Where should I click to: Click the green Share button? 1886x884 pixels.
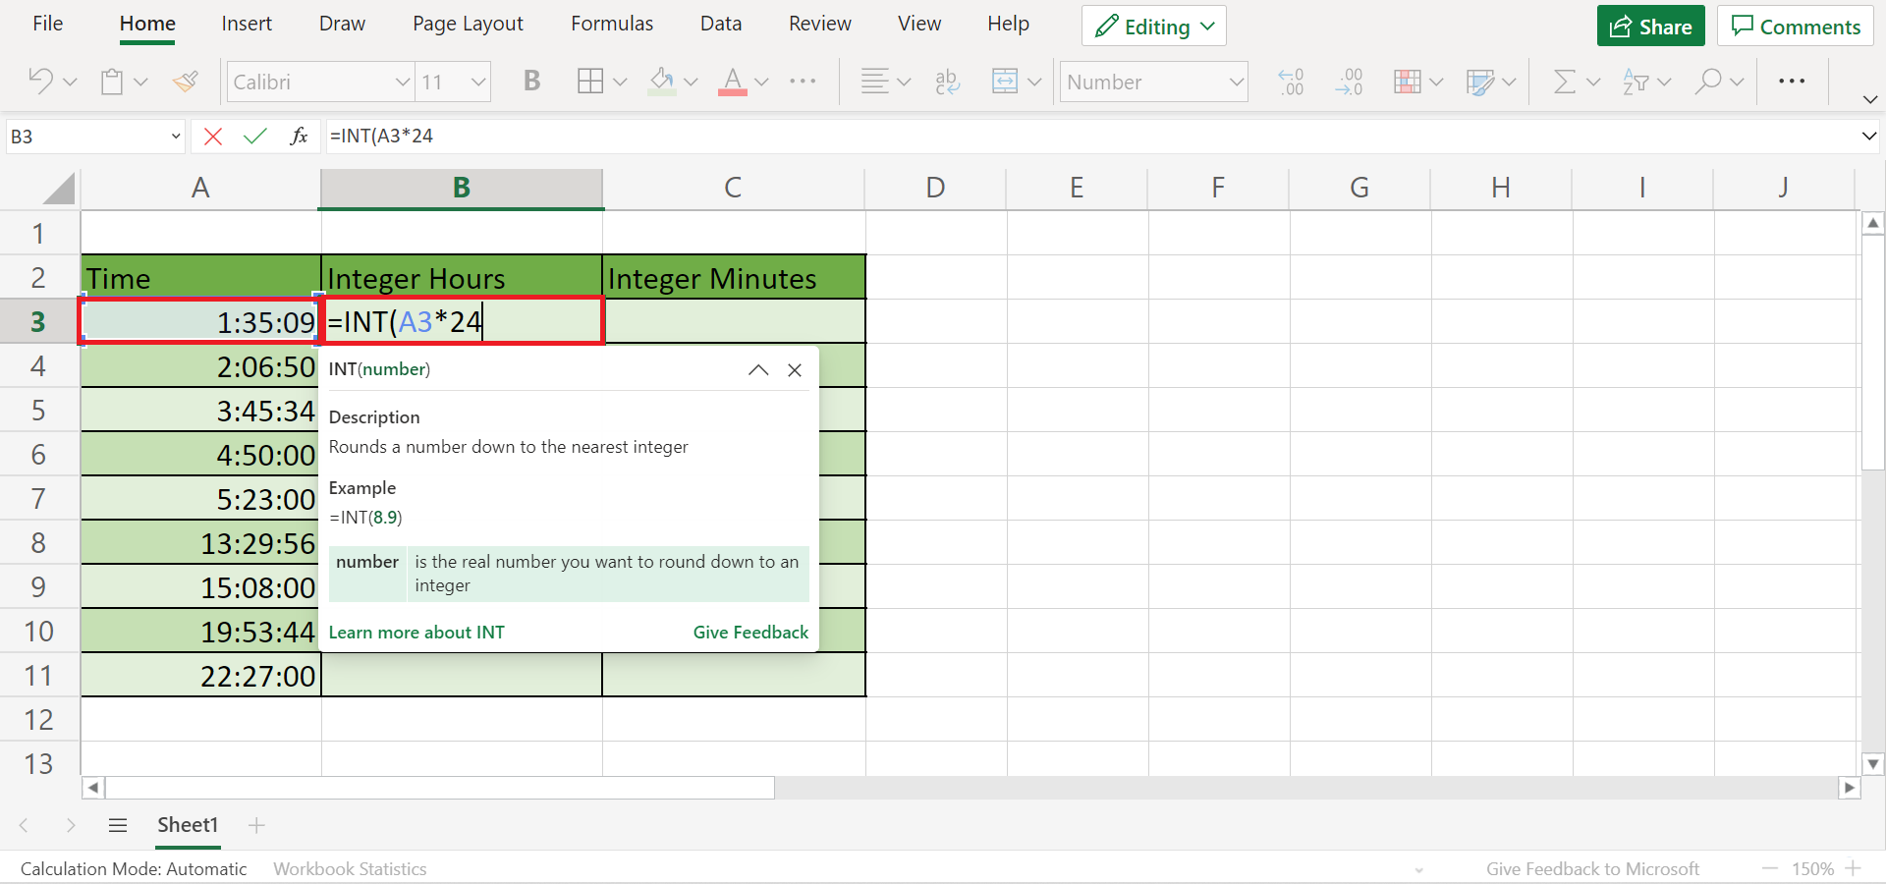point(1651,27)
